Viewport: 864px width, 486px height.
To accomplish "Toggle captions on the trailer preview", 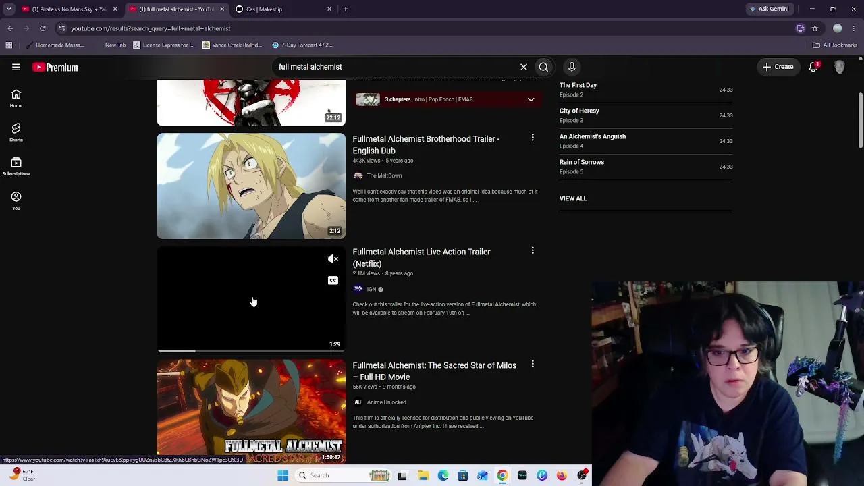I will click(x=333, y=280).
